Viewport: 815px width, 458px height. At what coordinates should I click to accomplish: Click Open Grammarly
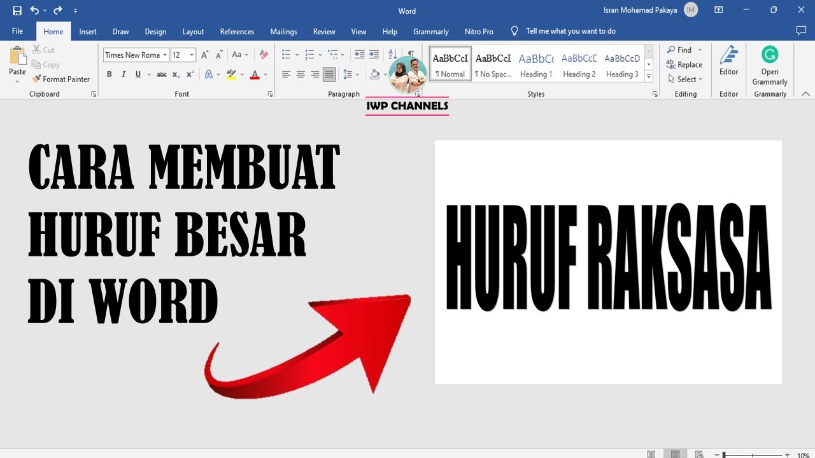pos(770,66)
